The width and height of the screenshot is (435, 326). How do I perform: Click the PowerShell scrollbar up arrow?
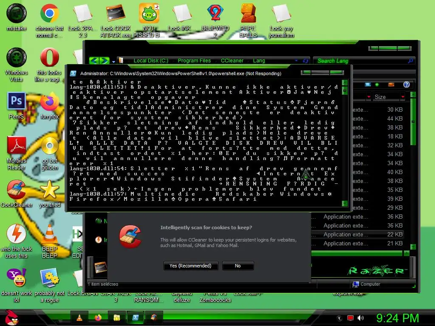point(345,83)
